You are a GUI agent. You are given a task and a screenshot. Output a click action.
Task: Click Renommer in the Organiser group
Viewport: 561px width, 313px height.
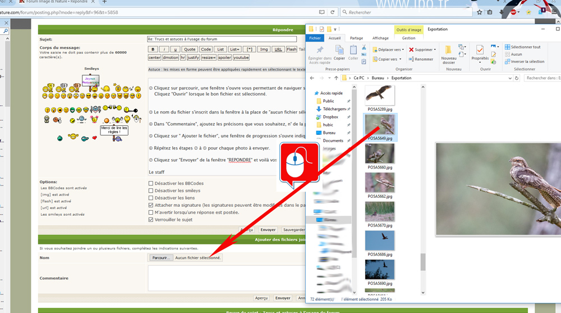pyautogui.click(x=421, y=59)
